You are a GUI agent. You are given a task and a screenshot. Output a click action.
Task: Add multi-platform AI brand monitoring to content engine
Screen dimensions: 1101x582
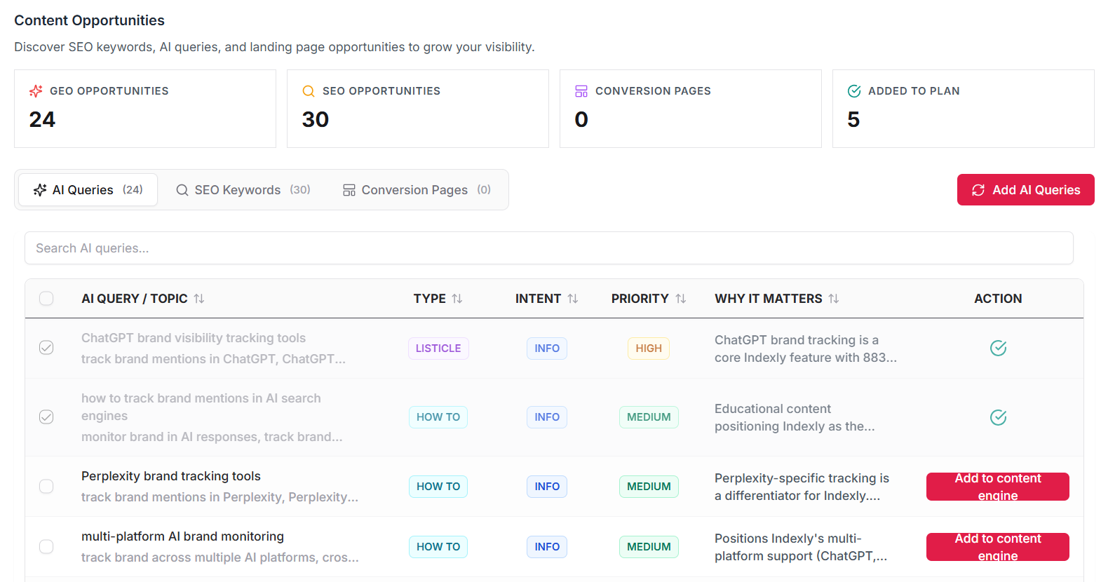(x=997, y=547)
